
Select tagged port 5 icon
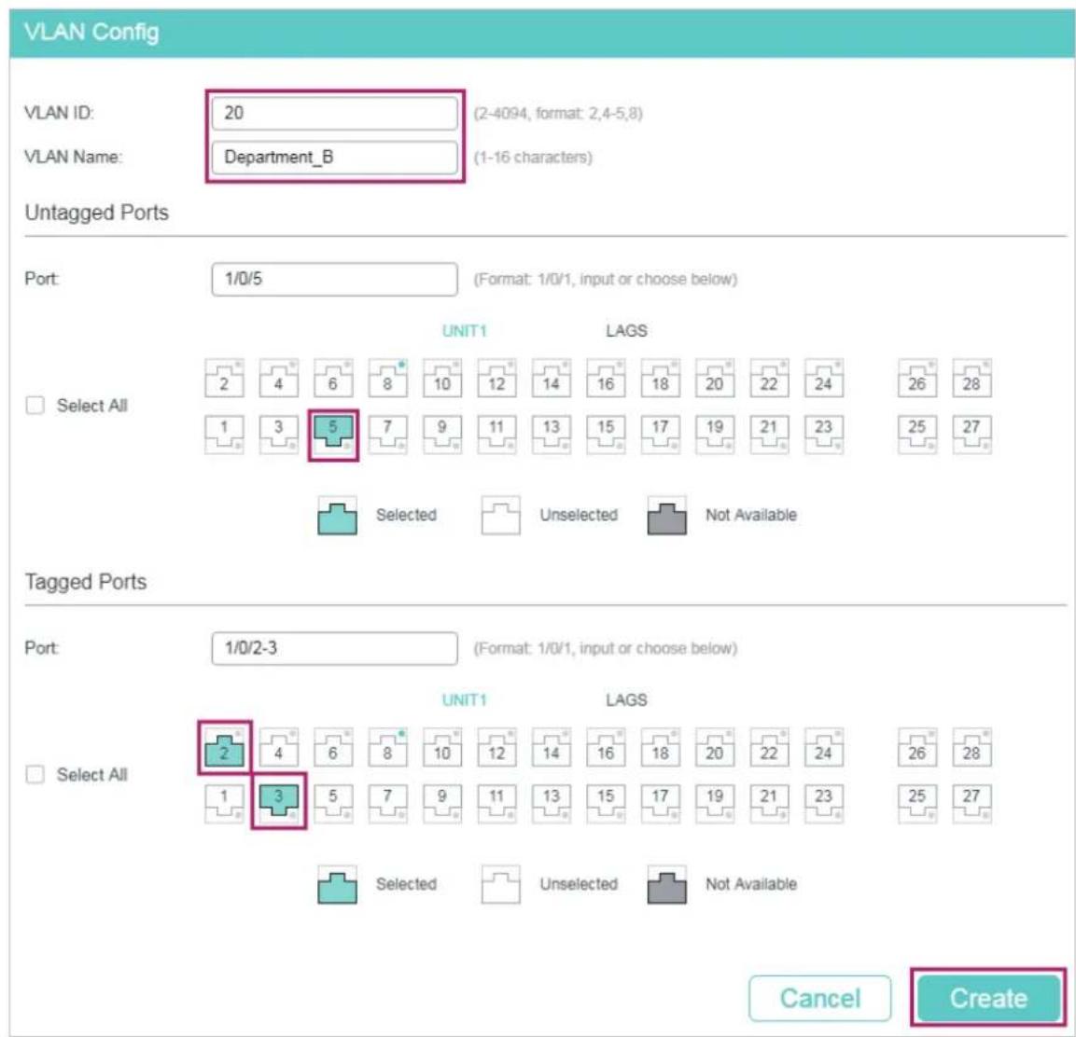(x=333, y=804)
